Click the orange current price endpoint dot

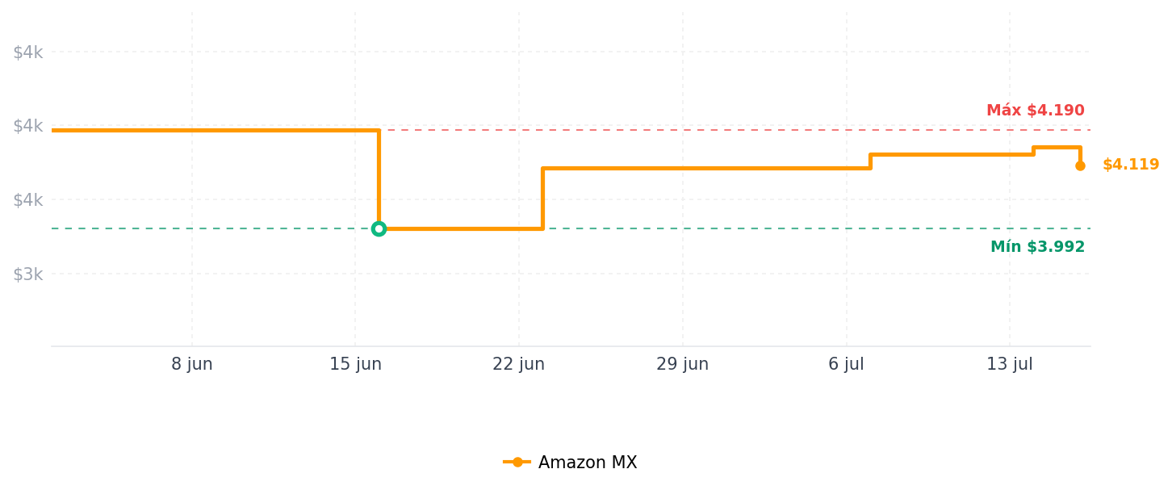pos(1080,165)
